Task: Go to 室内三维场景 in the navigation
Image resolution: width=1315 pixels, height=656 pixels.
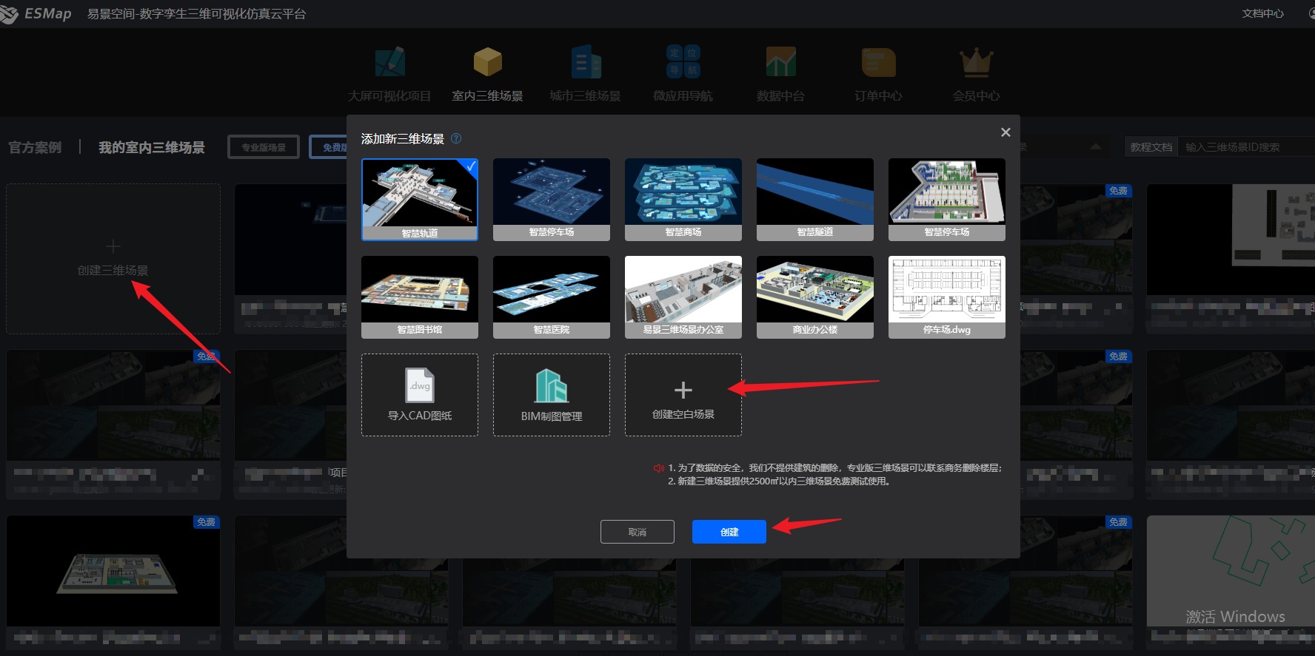Action: [487, 74]
